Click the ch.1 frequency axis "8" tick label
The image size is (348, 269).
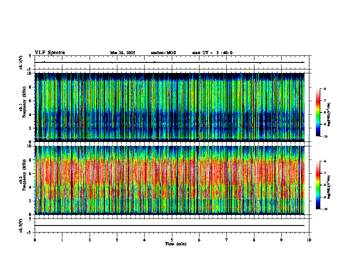[31, 87]
